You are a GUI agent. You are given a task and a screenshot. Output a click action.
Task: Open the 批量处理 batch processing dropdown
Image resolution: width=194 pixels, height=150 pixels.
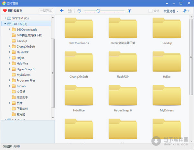pos(171,11)
